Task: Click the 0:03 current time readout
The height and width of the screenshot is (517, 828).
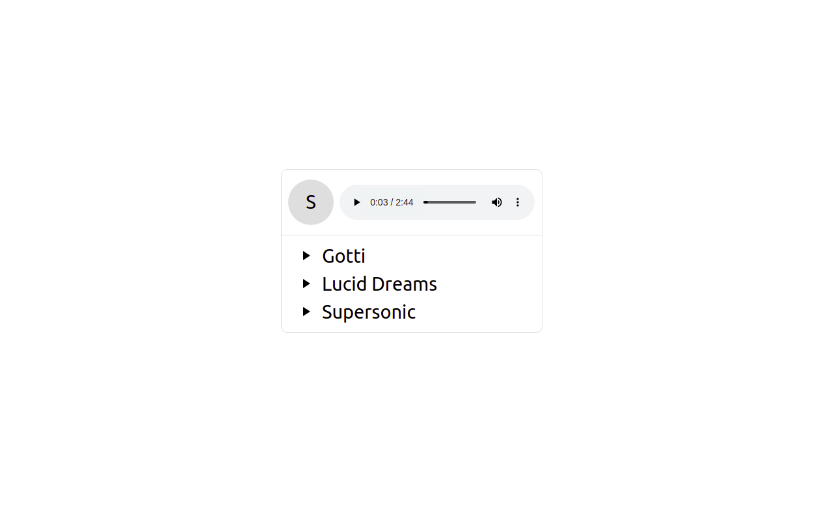Action: point(379,202)
